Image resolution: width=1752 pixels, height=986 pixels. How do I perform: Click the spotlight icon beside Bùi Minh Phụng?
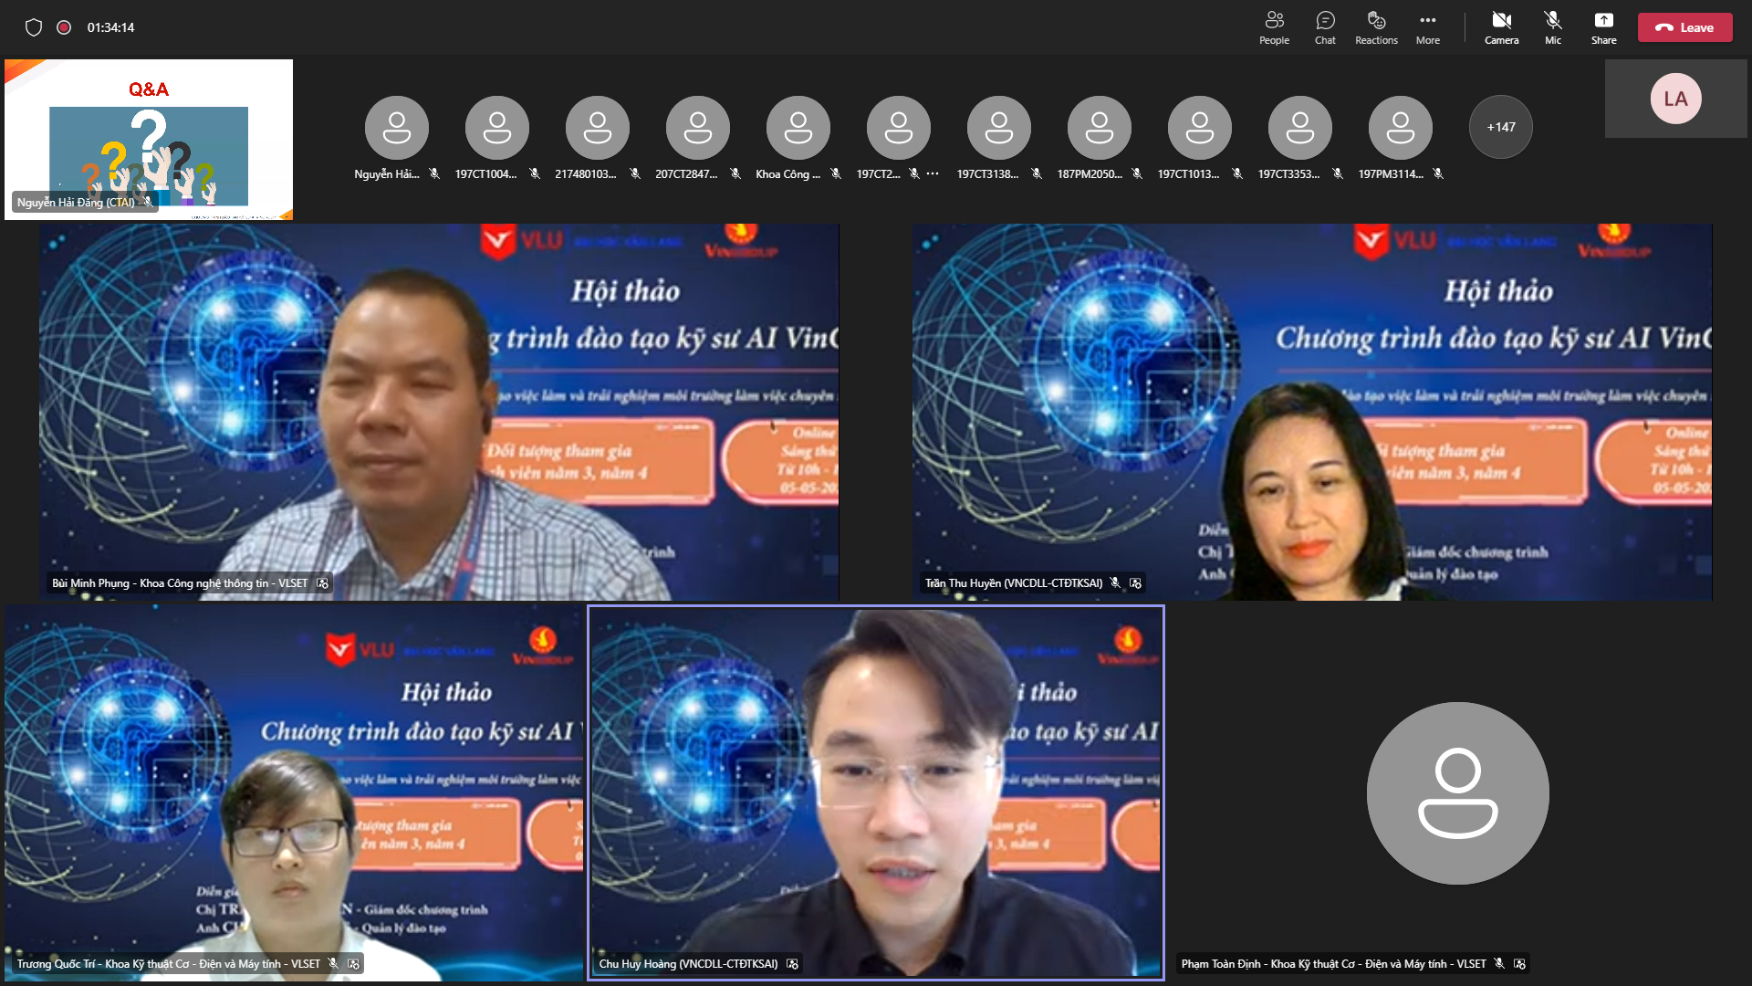click(x=322, y=583)
